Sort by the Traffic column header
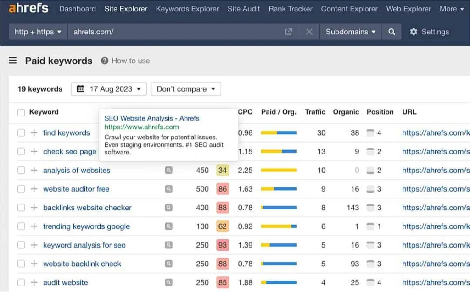The height and width of the screenshot is (292, 470). tap(315, 112)
